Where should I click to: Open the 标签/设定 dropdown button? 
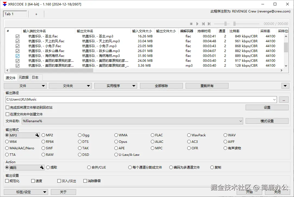point(26,192)
